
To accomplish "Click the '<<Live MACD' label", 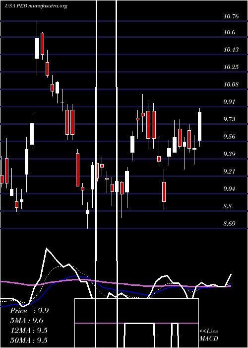I will tap(209, 335).
